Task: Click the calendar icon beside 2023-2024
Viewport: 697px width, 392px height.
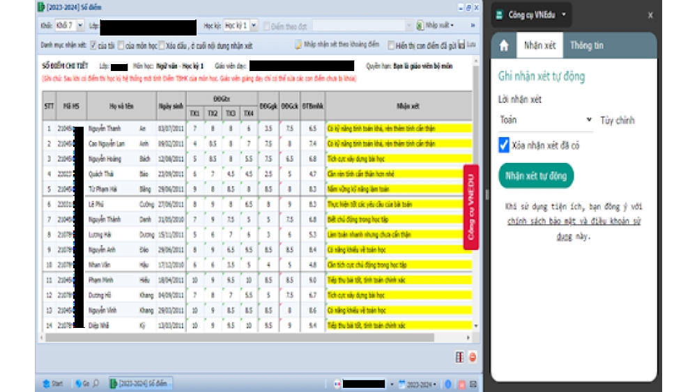Action: tap(402, 384)
